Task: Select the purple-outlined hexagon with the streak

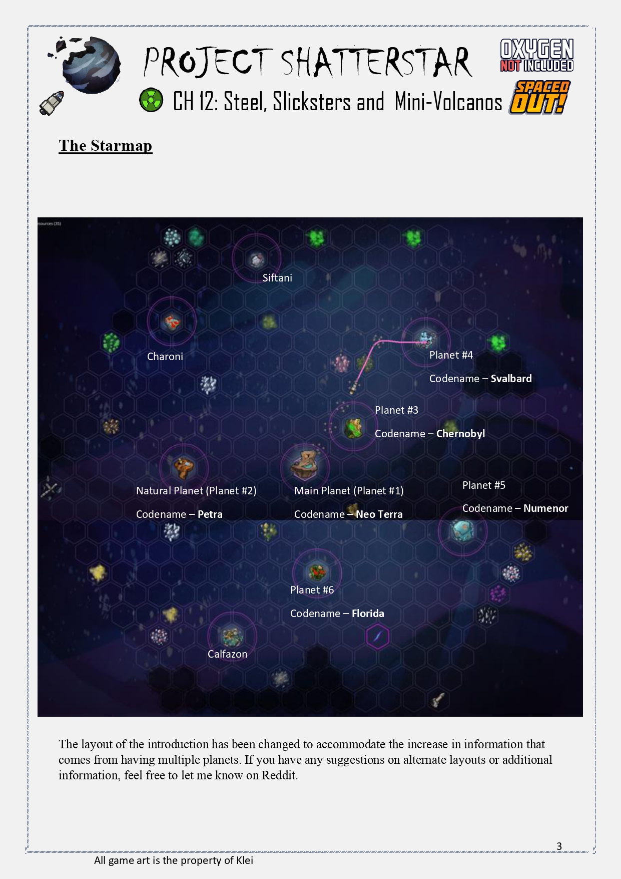Action: tap(378, 637)
